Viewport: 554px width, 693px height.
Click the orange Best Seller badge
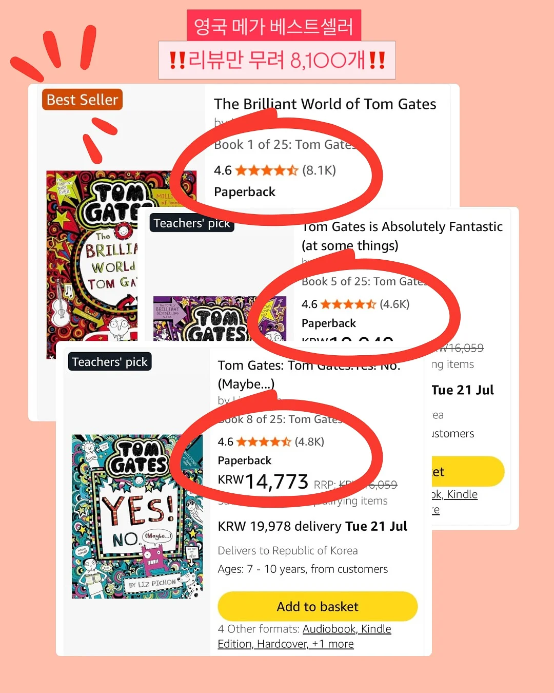pyautogui.click(x=82, y=100)
